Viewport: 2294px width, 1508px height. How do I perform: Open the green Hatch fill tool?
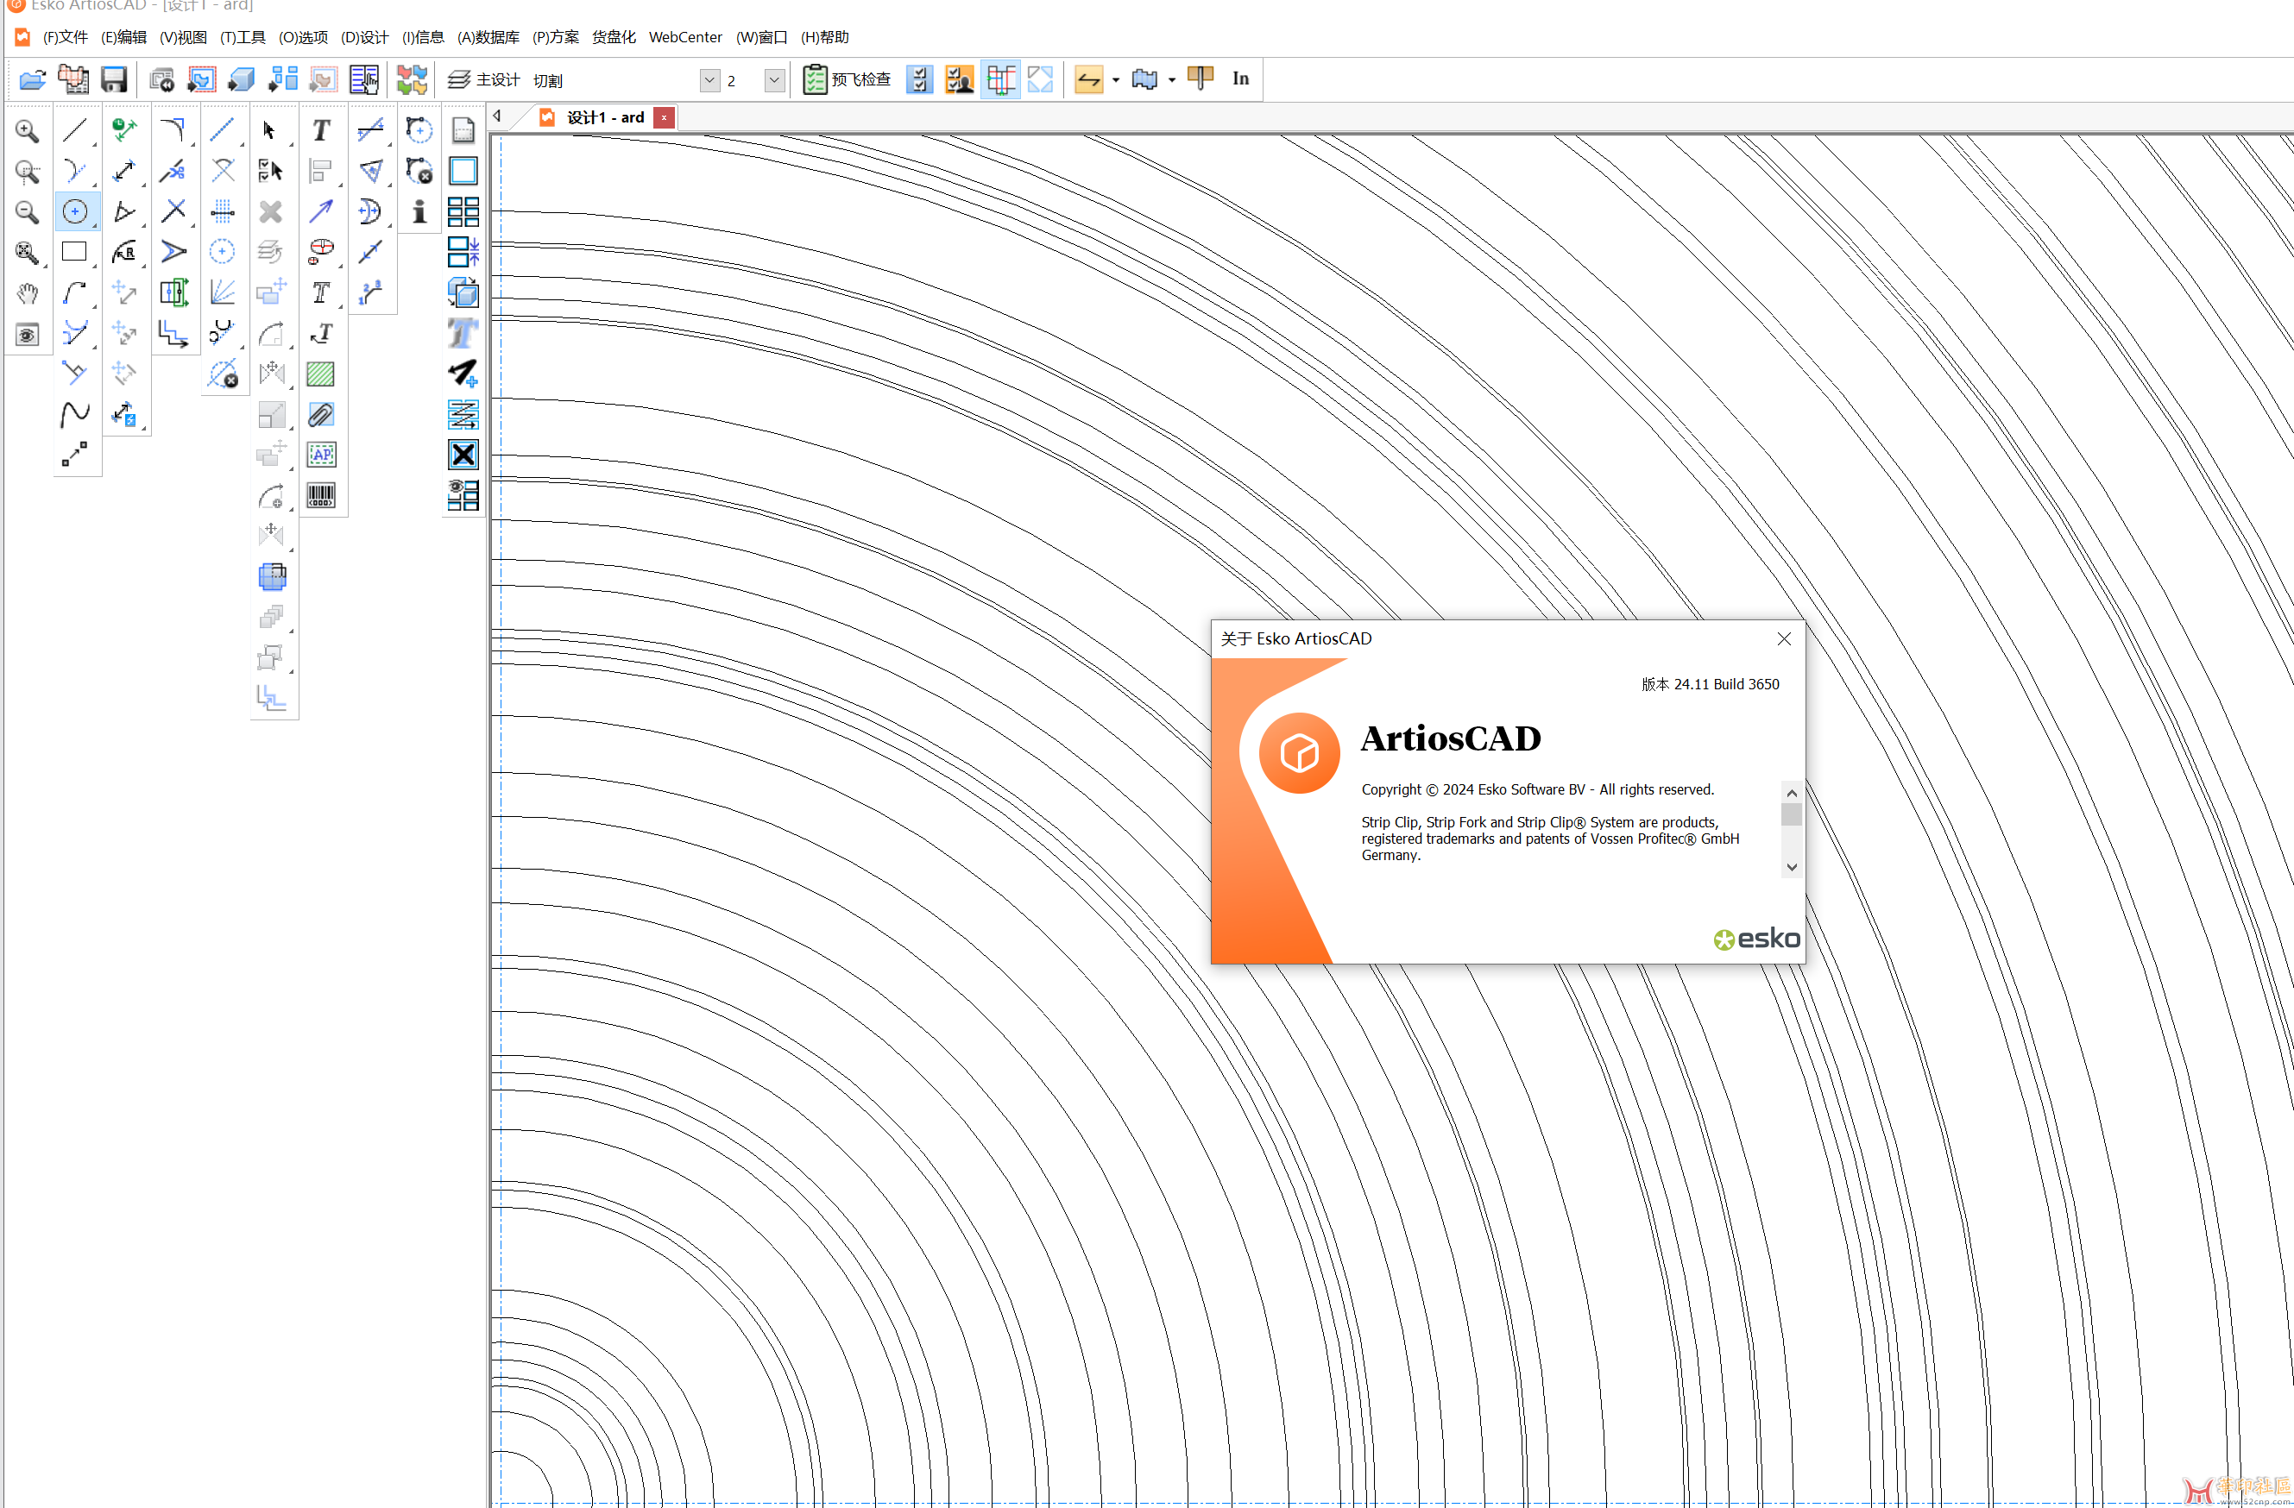point(321,374)
